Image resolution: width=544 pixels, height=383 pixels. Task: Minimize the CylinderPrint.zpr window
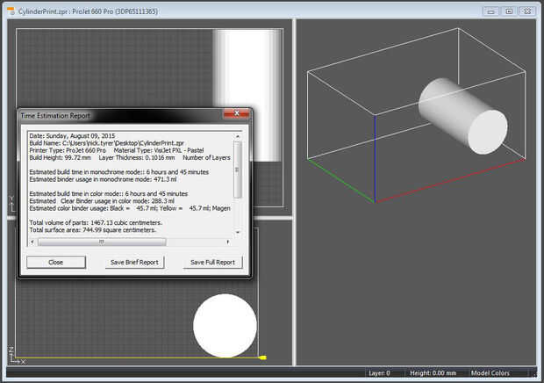click(x=491, y=11)
